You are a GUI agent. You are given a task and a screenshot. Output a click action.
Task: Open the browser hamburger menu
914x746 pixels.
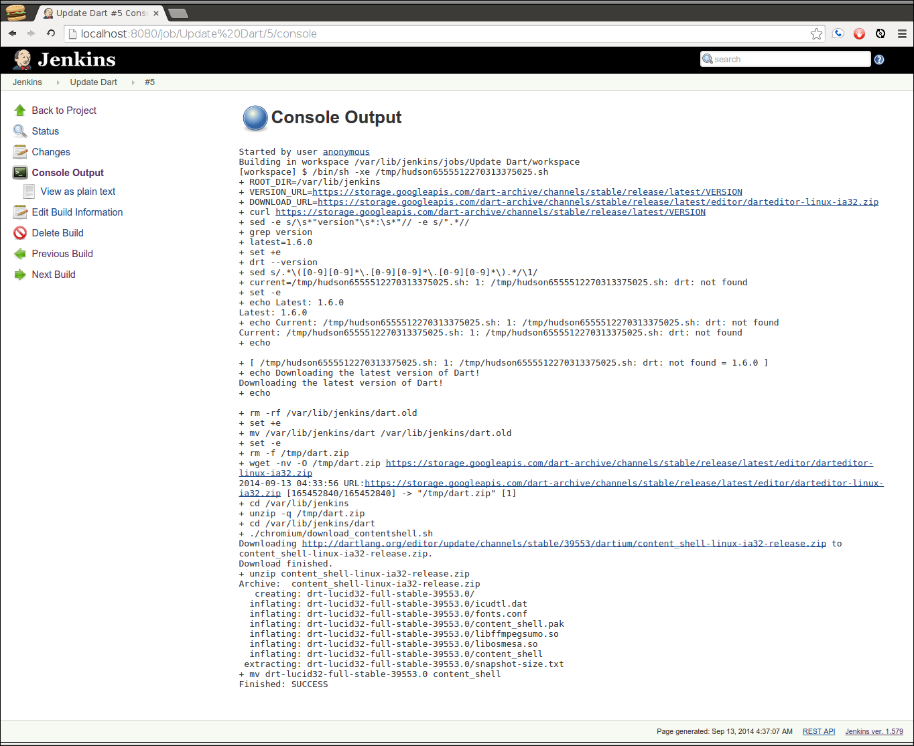click(x=902, y=33)
